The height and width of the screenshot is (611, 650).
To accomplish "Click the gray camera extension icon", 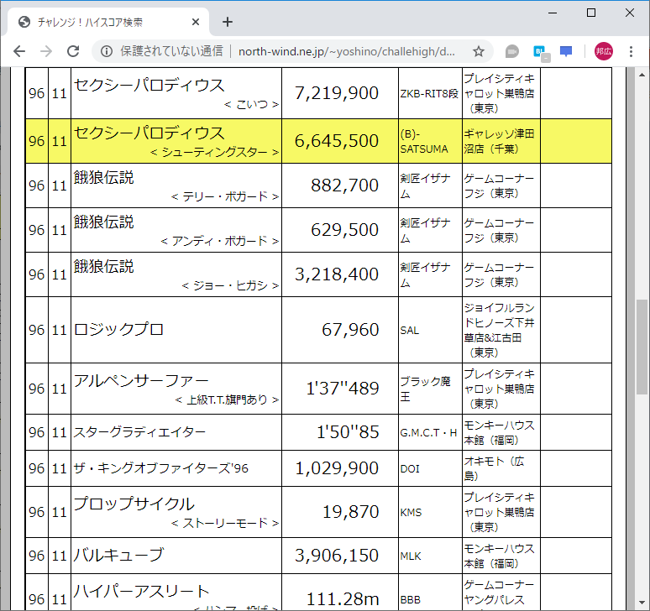I will point(512,51).
